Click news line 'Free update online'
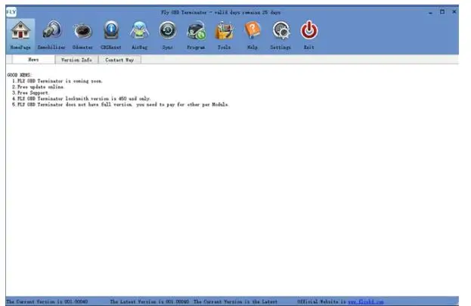The height and width of the screenshot is (306, 471). (38, 87)
